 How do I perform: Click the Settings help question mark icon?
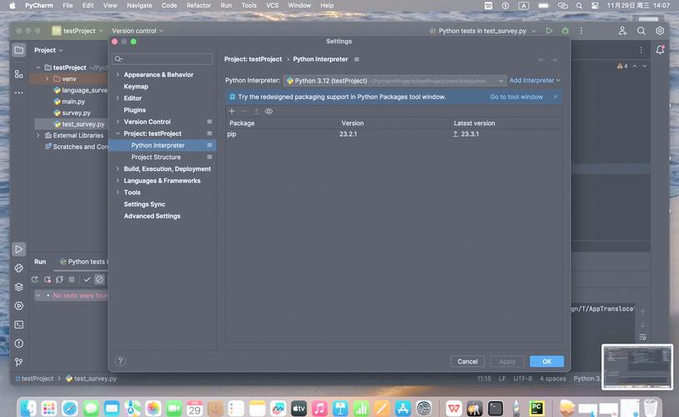[120, 361]
